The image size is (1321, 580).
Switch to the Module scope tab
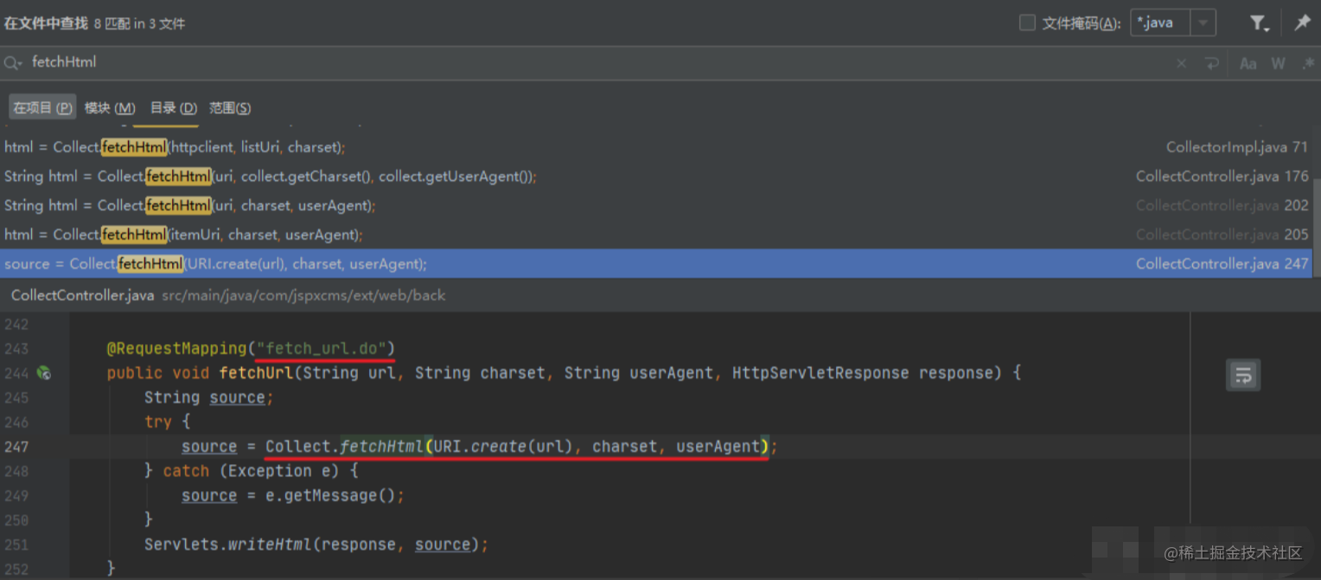click(110, 108)
